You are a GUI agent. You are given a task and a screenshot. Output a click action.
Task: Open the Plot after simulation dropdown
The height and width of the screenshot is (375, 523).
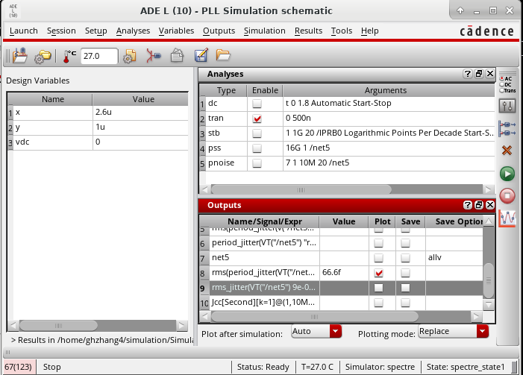tap(316, 331)
